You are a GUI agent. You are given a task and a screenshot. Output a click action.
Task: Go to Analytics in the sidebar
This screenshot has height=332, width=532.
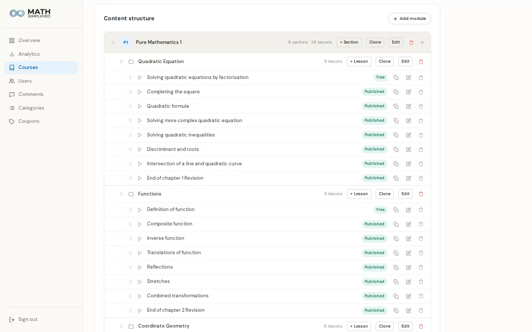coord(41,54)
